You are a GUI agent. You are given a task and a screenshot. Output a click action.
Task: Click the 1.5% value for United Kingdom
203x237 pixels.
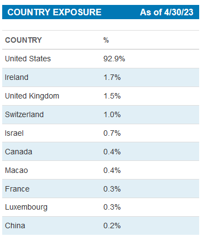[112, 96]
